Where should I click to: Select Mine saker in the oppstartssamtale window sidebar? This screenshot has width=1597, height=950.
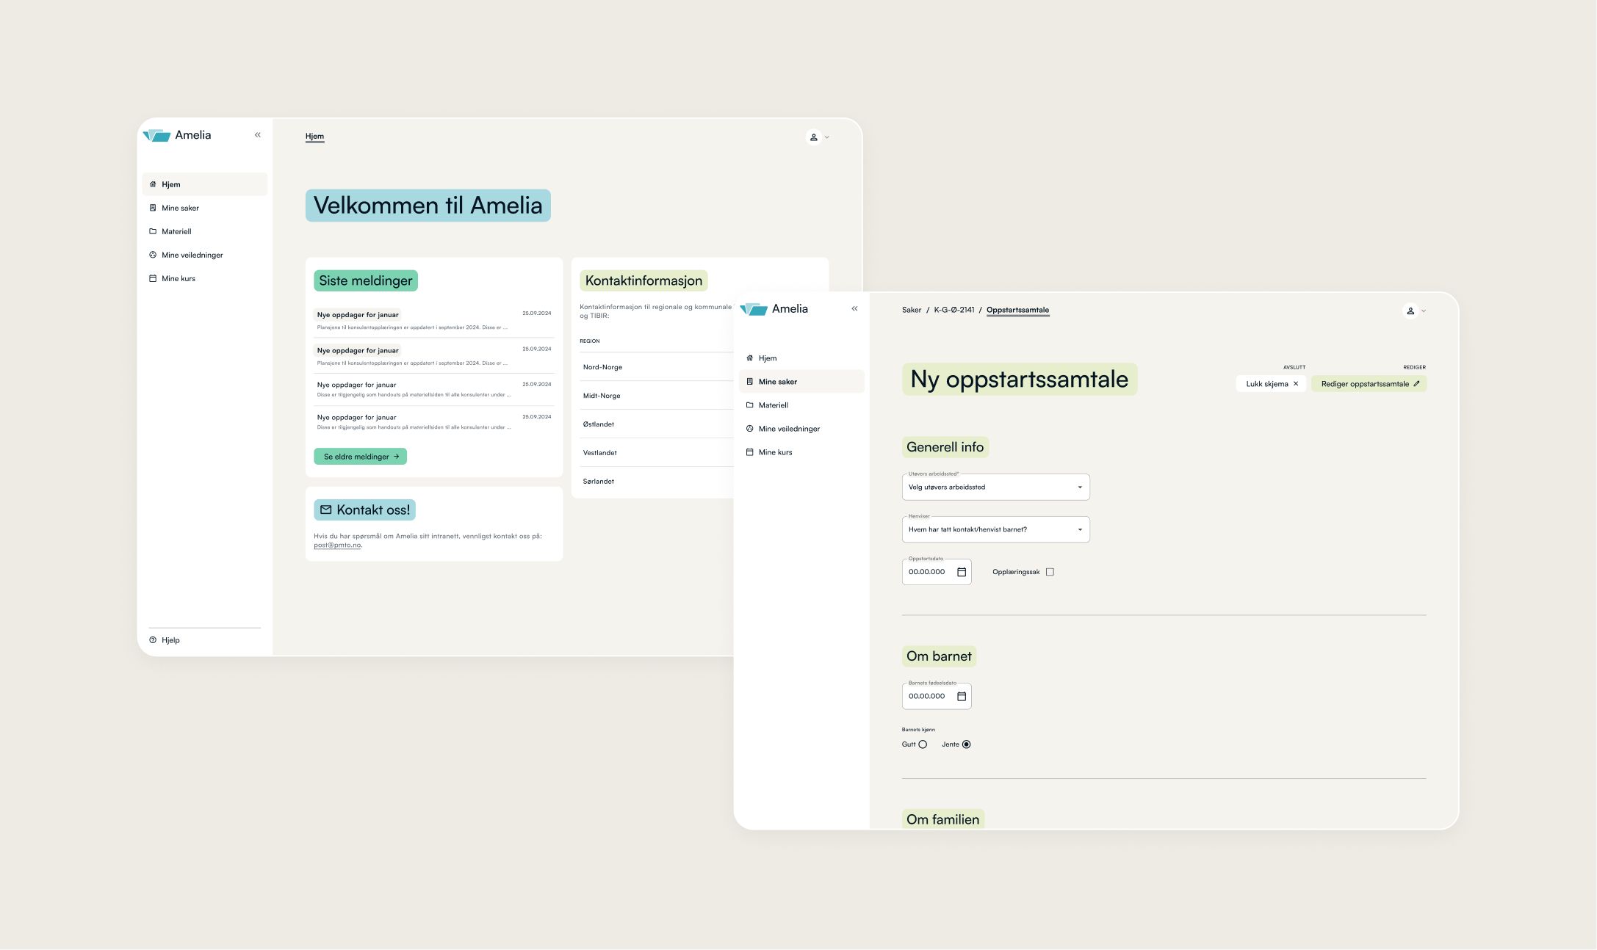(x=801, y=382)
